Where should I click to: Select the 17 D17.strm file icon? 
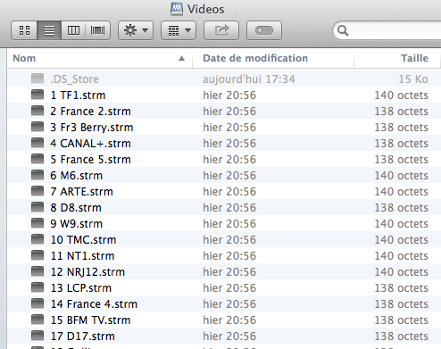[x=37, y=336]
